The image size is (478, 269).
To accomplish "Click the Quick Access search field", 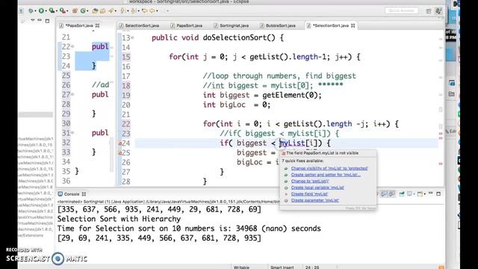I will point(401,10).
